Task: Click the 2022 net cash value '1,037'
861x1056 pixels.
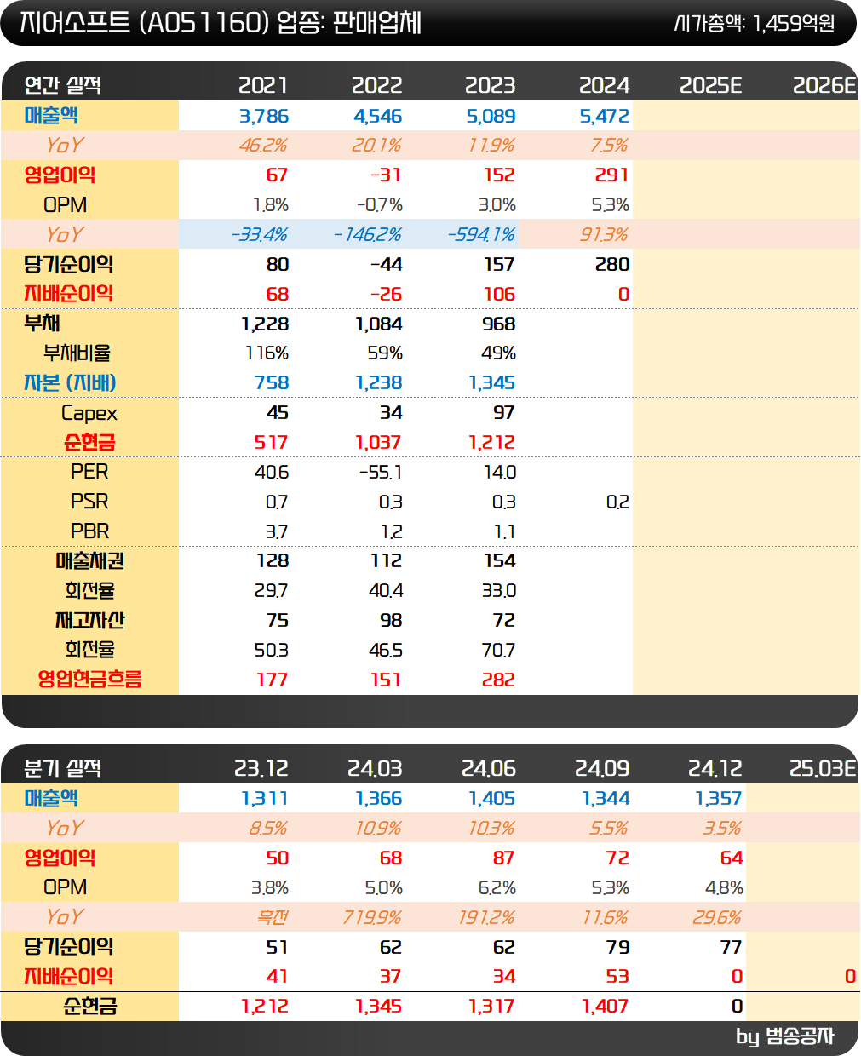Action: tap(378, 443)
